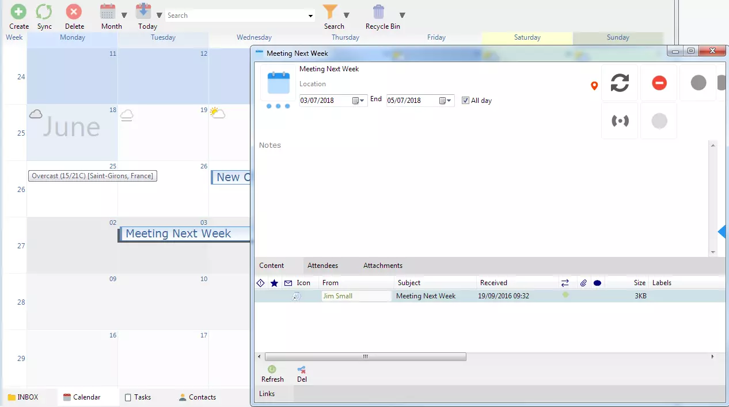
Task: Expand the Search filter dropdown arrow
Action: [x=347, y=16]
